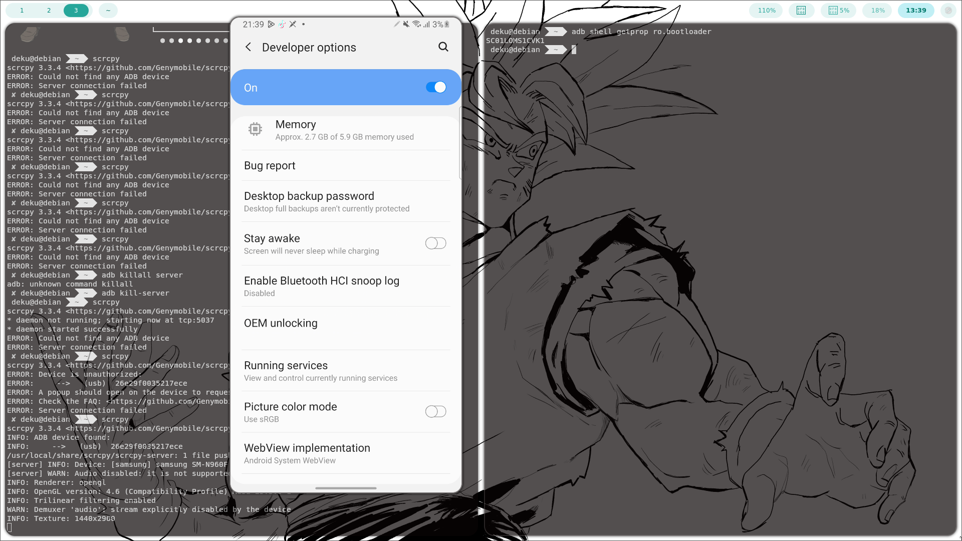
Task: Tap 'View and control currently running services'
Action: pyautogui.click(x=321, y=378)
